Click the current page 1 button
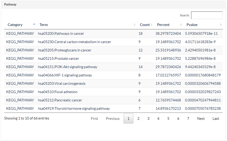 [128, 119]
